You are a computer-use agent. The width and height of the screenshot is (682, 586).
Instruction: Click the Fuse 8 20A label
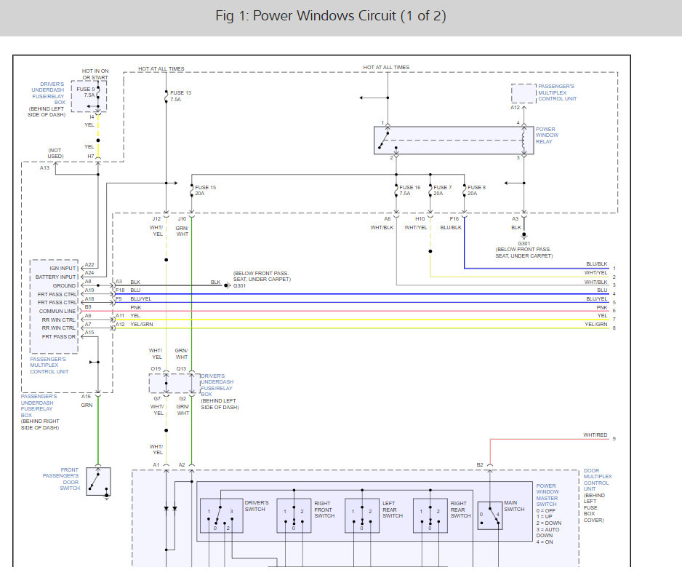(477, 191)
